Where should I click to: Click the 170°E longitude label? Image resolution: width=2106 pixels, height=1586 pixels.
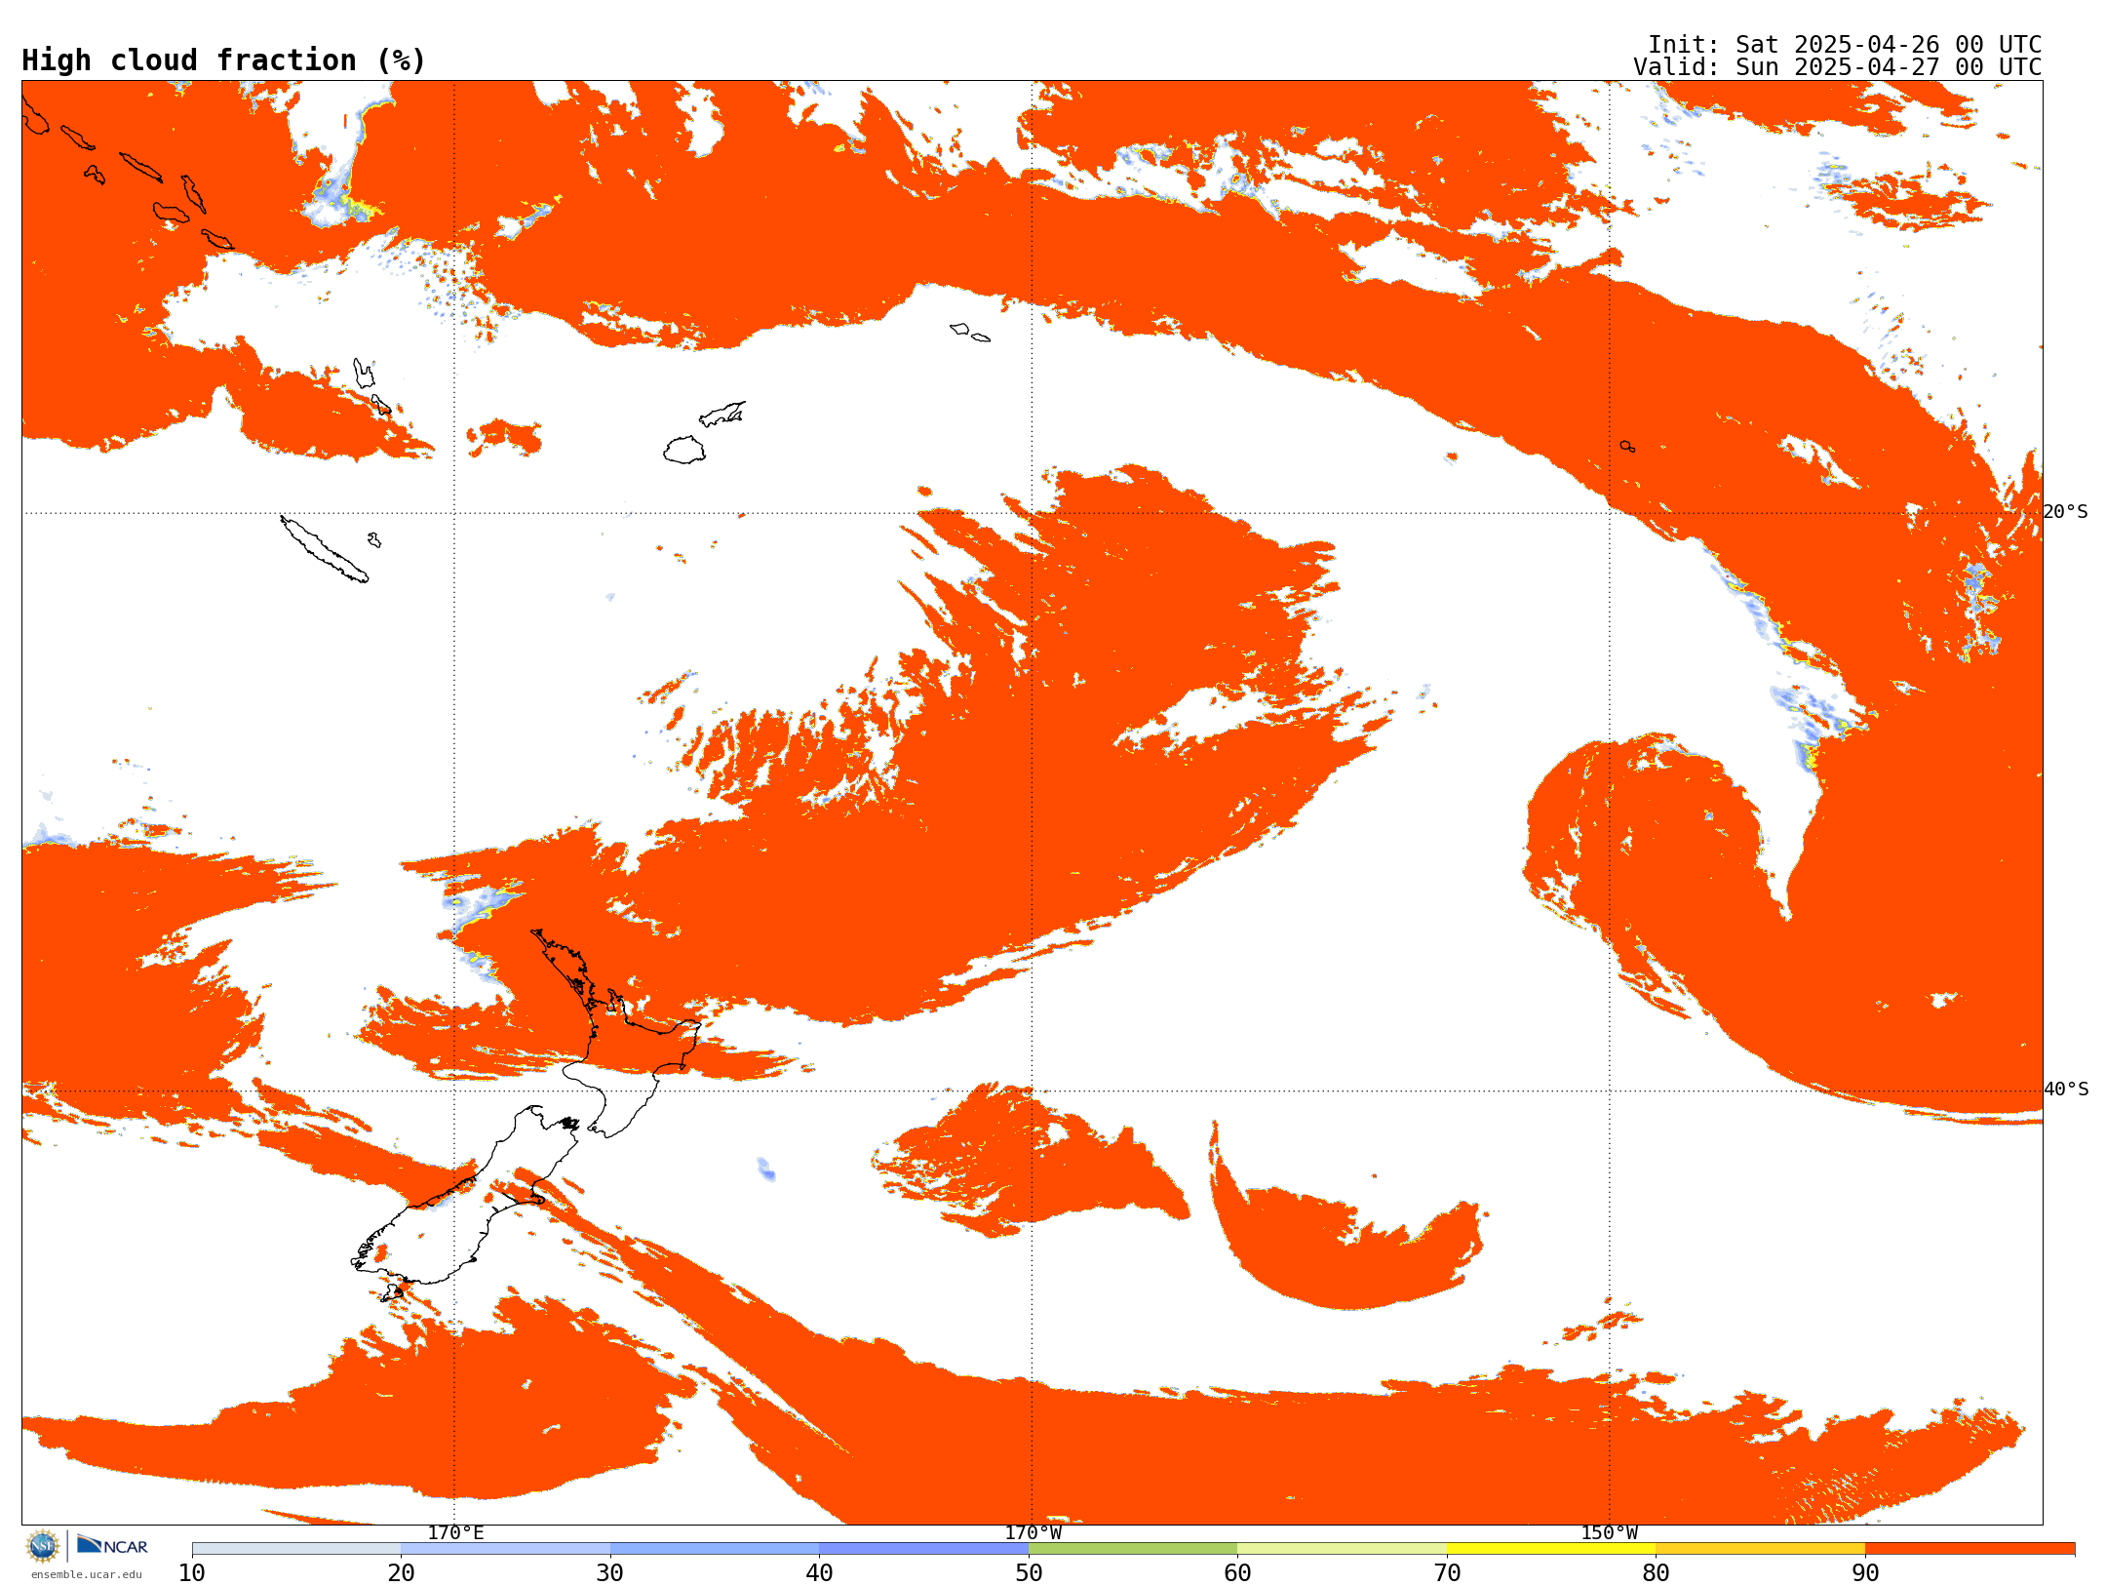pyautogui.click(x=455, y=1532)
